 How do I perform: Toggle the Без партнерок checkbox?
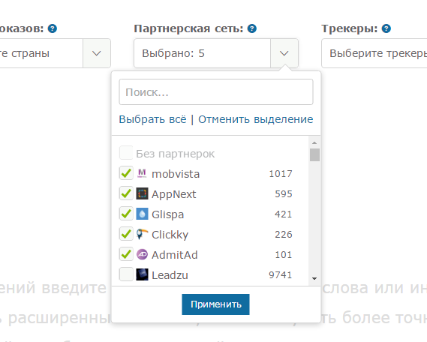(126, 153)
